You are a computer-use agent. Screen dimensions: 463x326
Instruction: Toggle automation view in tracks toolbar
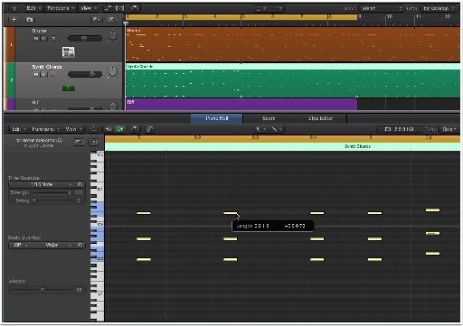109,8
